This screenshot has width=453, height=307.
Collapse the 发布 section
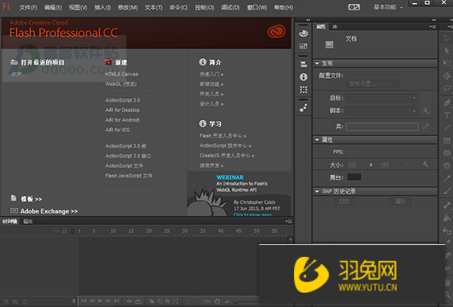click(x=317, y=64)
